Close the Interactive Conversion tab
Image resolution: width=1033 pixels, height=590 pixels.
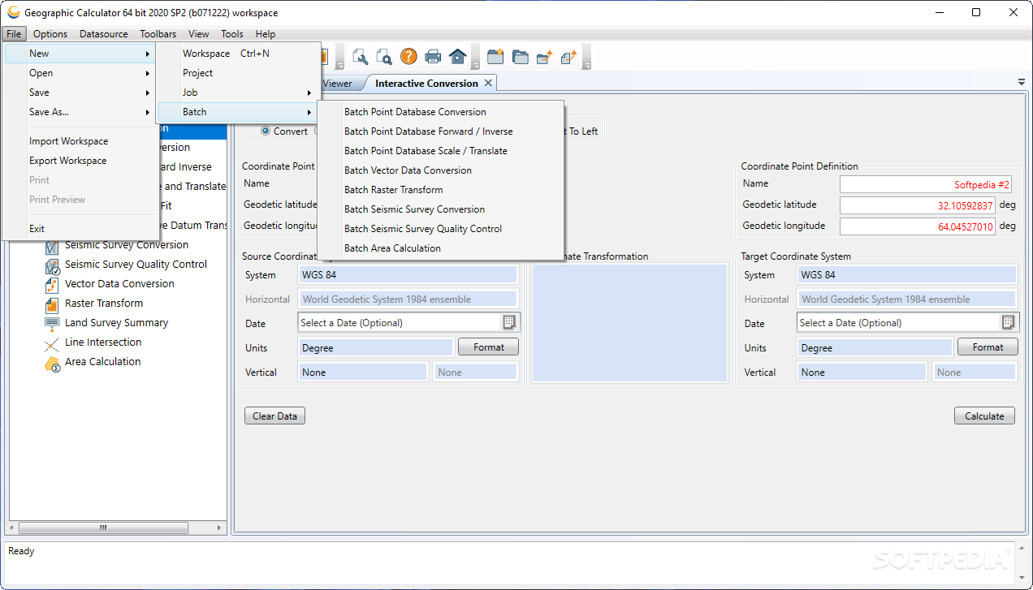coord(488,83)
